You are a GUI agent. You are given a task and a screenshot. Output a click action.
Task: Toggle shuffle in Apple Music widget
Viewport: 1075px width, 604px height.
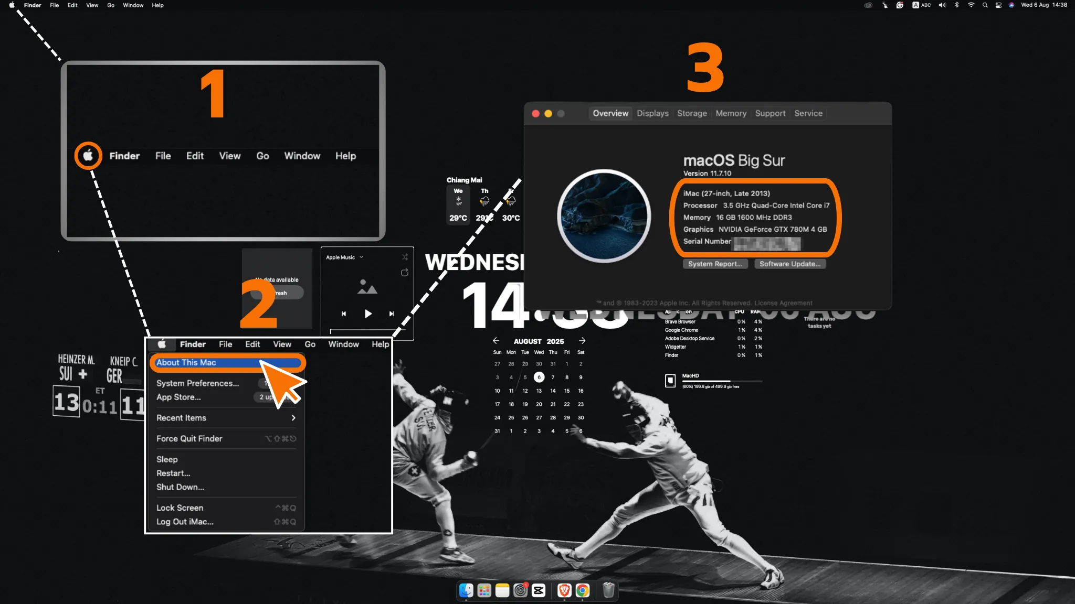click(x=405, y=257)
